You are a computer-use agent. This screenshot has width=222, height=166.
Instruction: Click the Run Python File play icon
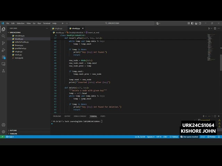point(209,28)
